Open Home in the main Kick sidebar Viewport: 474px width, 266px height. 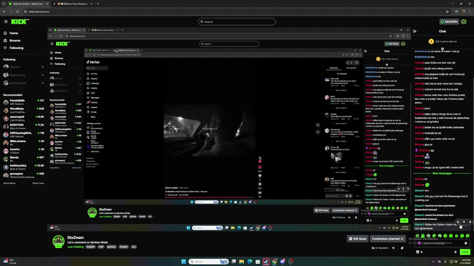click(14, 33)
